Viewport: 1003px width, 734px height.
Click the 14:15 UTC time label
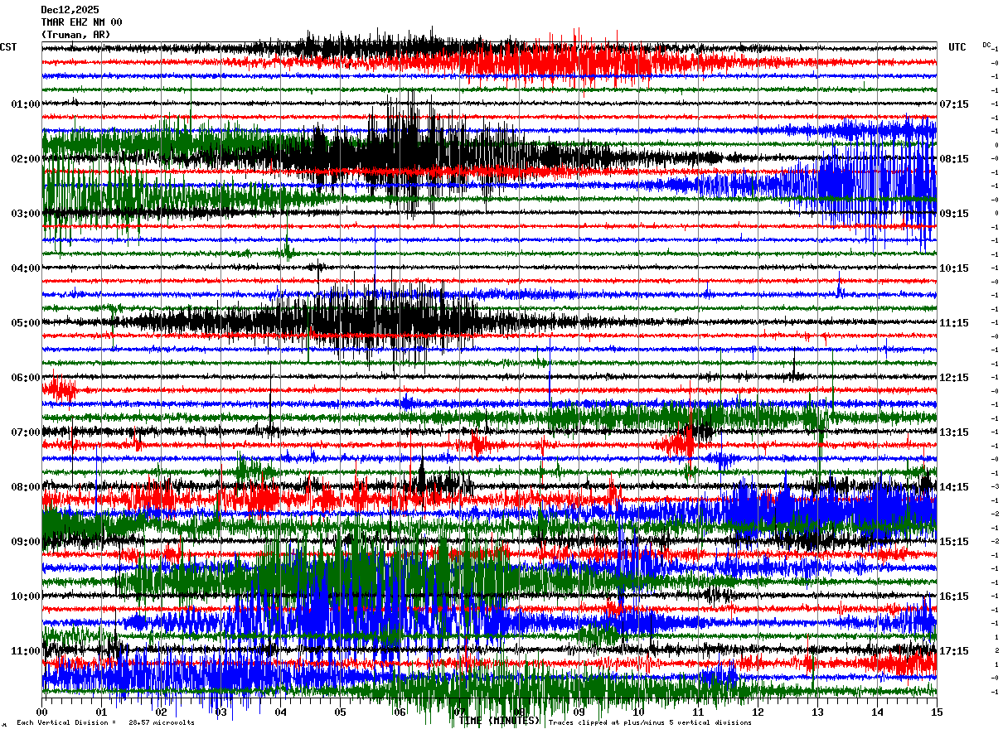(x=954, y=487)
